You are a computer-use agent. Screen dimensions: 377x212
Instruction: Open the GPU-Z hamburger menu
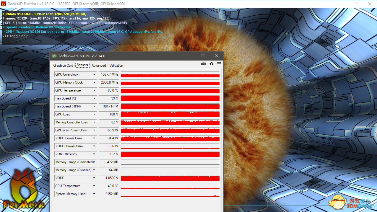pos(219,64)
